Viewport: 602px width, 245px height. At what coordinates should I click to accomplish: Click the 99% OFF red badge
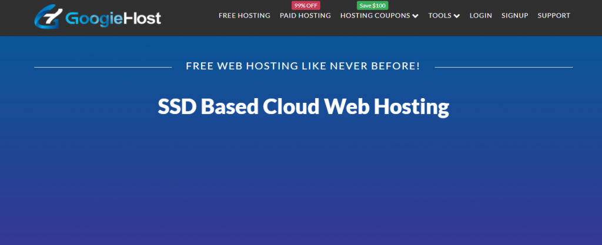[306, 5]
